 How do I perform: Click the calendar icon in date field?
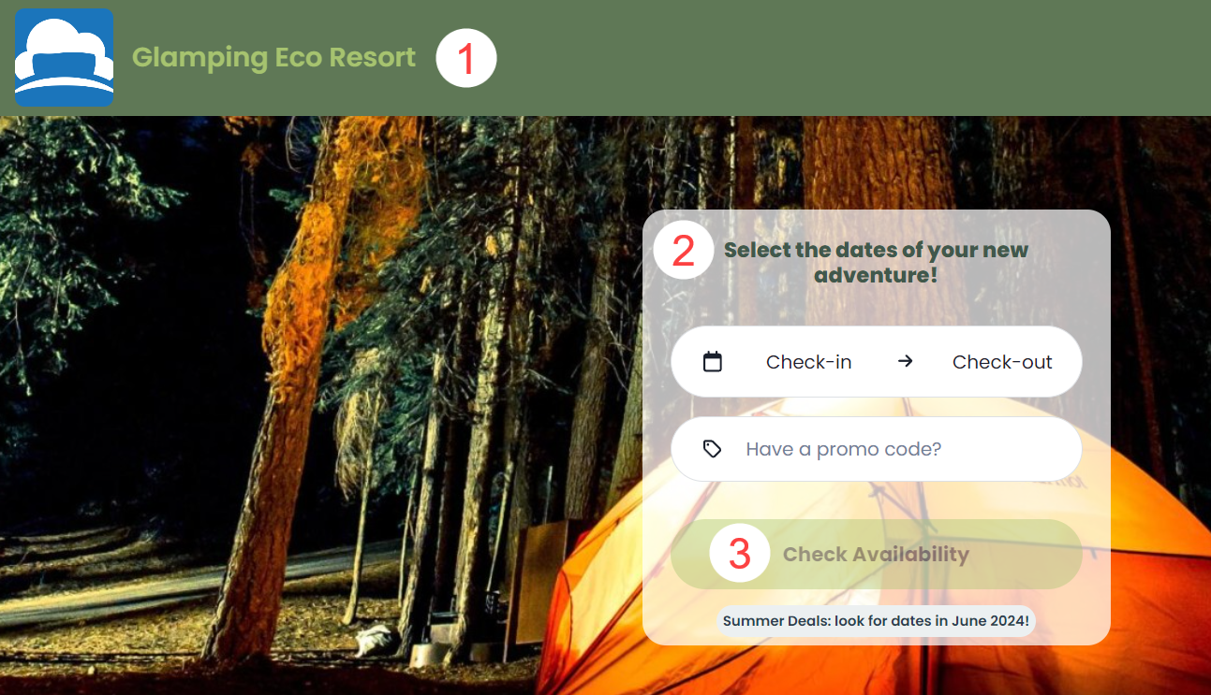pyautogui.click(x=713, y=361)
